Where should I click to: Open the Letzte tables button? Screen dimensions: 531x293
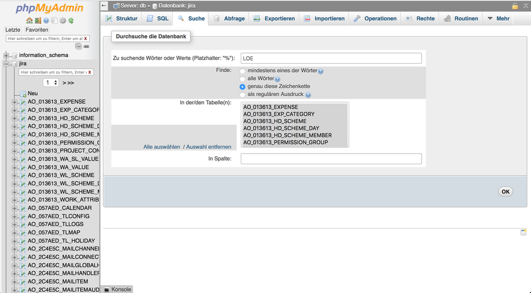coord(13,30)
